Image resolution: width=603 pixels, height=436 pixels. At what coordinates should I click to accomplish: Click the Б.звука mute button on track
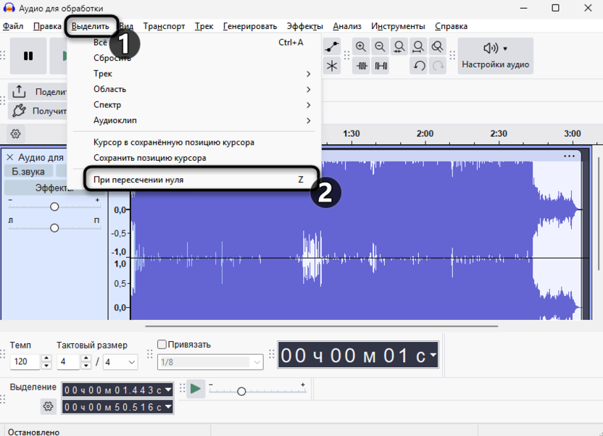pyautogui.click(x=28, y=172)
